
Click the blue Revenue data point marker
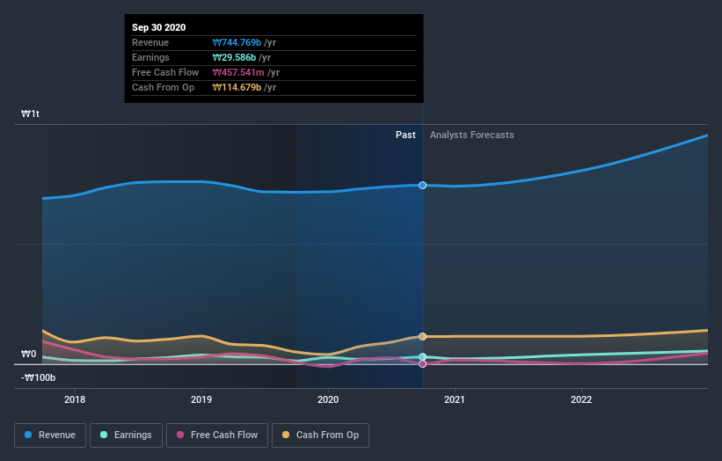pyautogui.click(x=423, y=185)
